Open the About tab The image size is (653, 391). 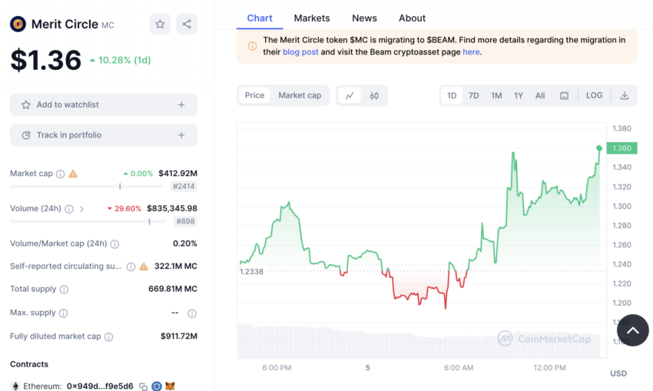(x=413, y=18)
